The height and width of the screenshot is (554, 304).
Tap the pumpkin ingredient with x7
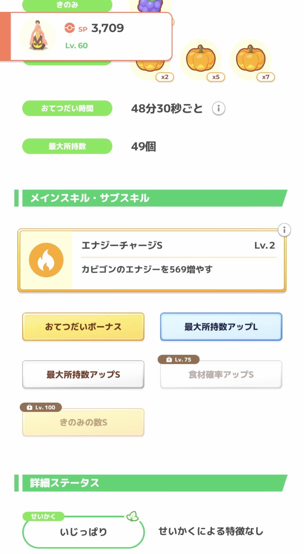(x=251, y=59)
